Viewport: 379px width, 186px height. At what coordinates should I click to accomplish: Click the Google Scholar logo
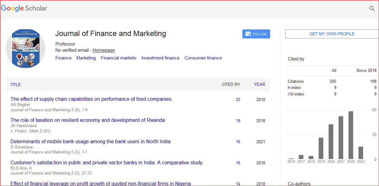pos(24,8)
